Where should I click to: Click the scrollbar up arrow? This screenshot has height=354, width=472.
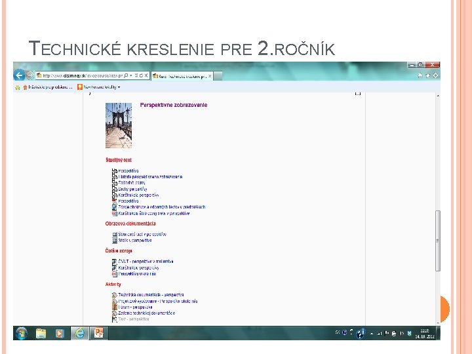point(438,96)
